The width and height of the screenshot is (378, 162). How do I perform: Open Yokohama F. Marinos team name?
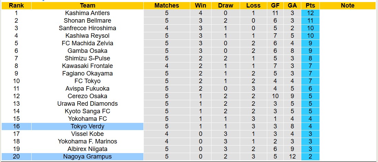tap(87, 141)
